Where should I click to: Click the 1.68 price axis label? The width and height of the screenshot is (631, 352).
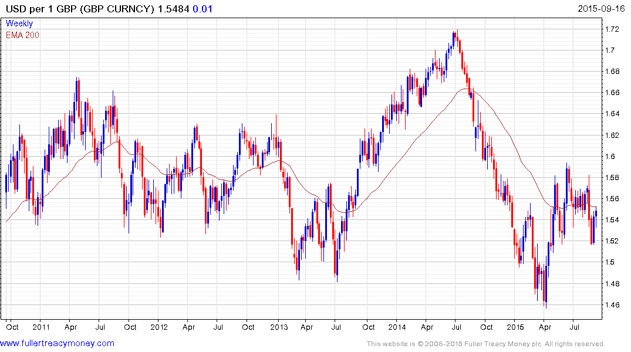pos(612,72)
